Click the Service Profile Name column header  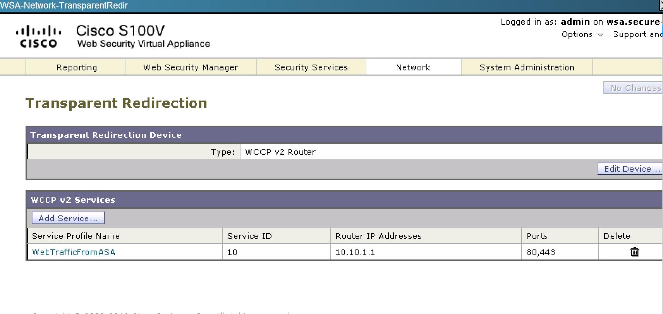point(76,236)
